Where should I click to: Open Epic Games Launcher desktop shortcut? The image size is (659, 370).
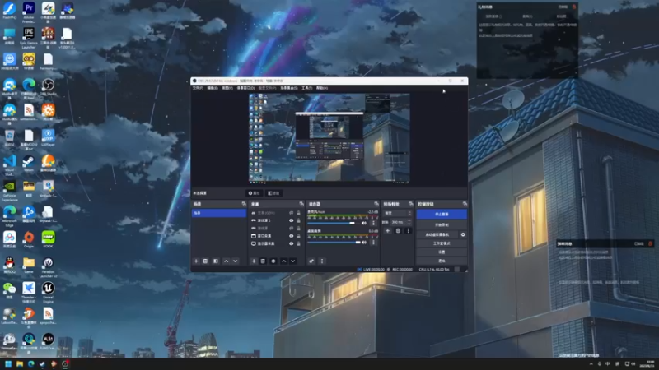click(x=29, y=37)
